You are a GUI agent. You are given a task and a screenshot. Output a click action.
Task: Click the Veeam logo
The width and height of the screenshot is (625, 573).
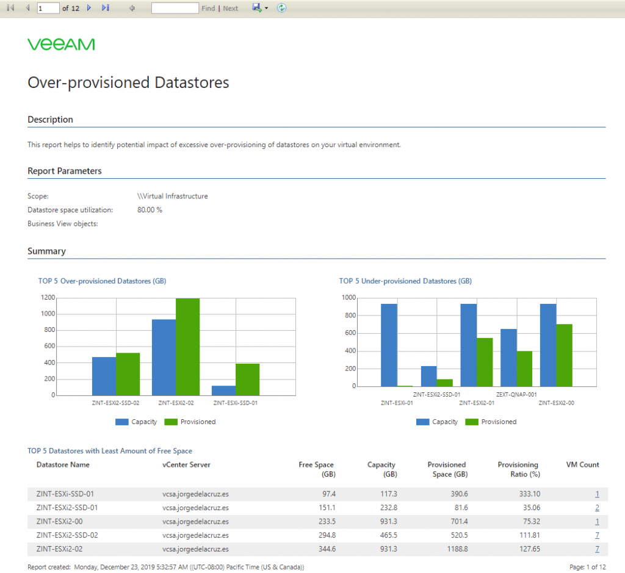(x=62, y=44)
